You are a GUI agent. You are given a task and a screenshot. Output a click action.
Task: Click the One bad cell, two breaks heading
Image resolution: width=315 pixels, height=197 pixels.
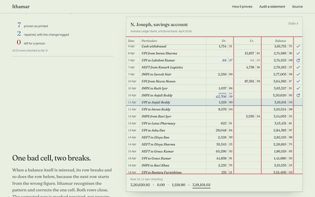point(52,158)
